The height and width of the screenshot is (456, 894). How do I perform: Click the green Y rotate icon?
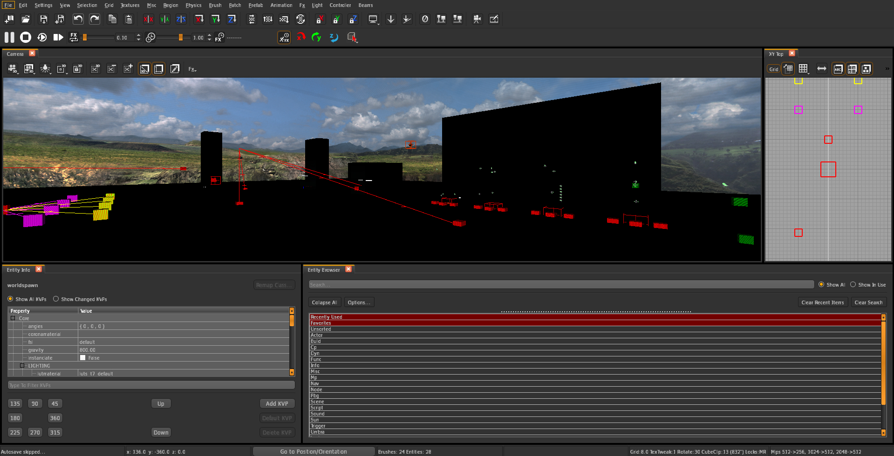tap(317, 37)
